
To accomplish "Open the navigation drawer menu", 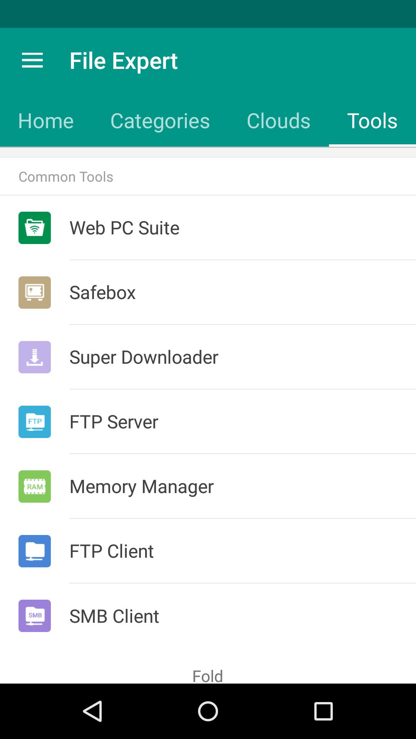I will coord(32,60).
